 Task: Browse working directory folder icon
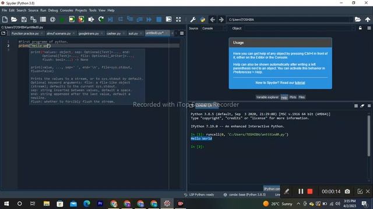(357, 19)
